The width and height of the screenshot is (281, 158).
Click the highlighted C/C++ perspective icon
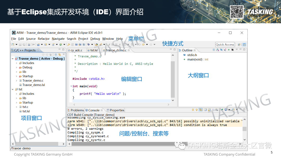click(x=244, y=45)
